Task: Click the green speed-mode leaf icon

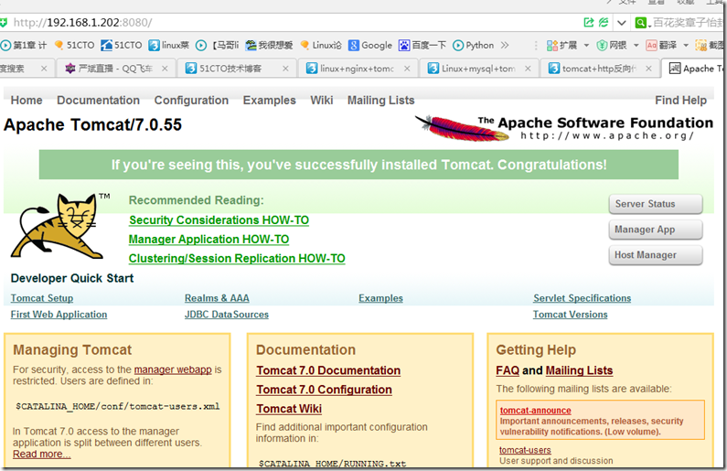Action: click(604, 22)
